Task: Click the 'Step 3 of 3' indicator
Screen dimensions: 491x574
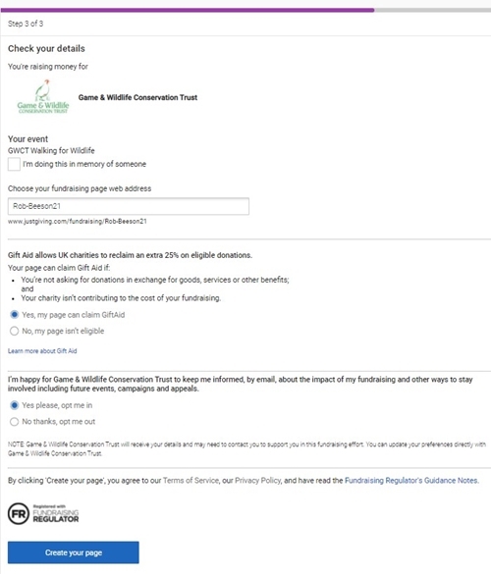Action: click(26, 24)
